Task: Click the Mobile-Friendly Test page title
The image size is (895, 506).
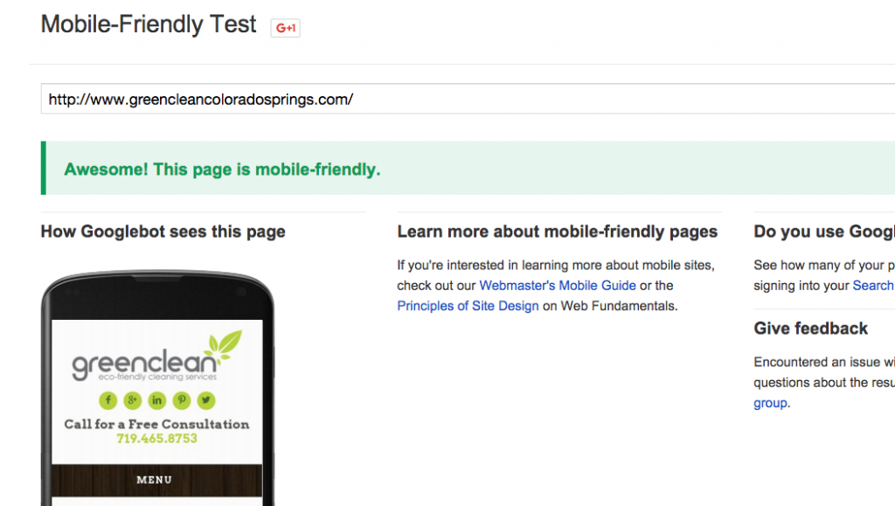Action: [149, 24]
